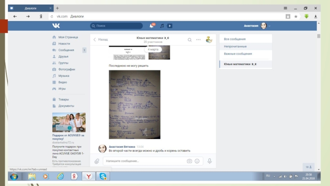330x186 pixels.
Task: Click search icon in conversation header
Action: tap(190, 40)
